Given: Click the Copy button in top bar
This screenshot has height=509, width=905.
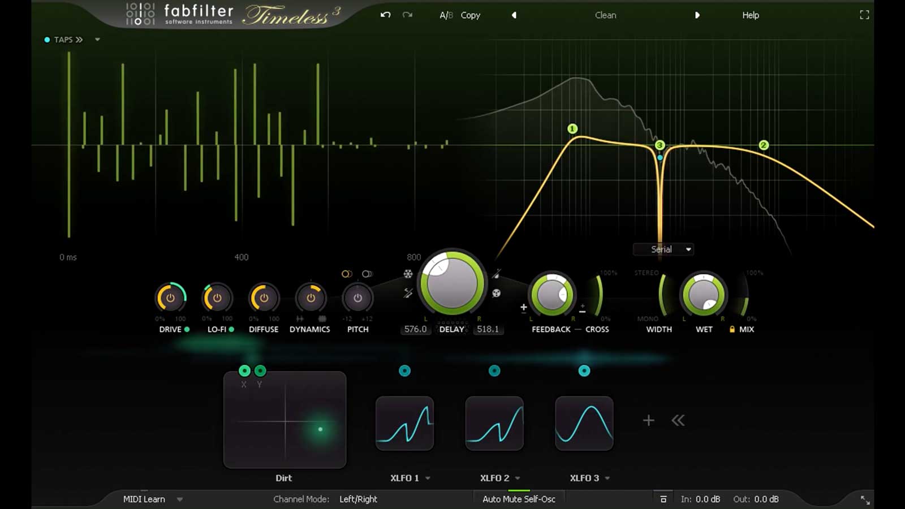Looking at the screenshot, I should click(x=470, y=15).
